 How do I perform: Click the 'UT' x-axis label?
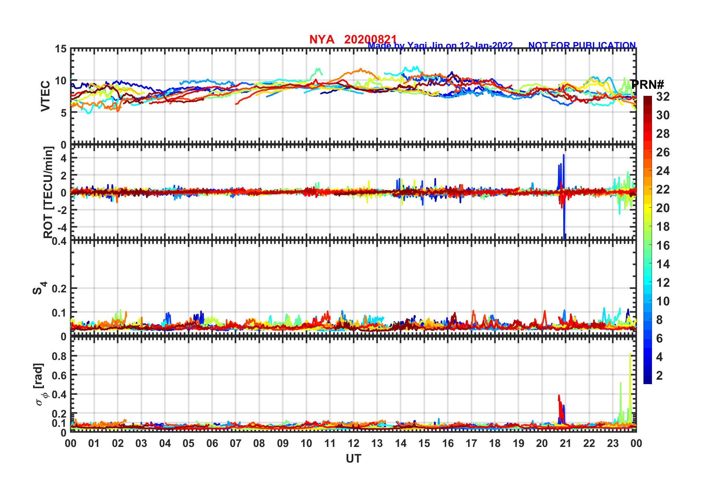pos(353,459)
